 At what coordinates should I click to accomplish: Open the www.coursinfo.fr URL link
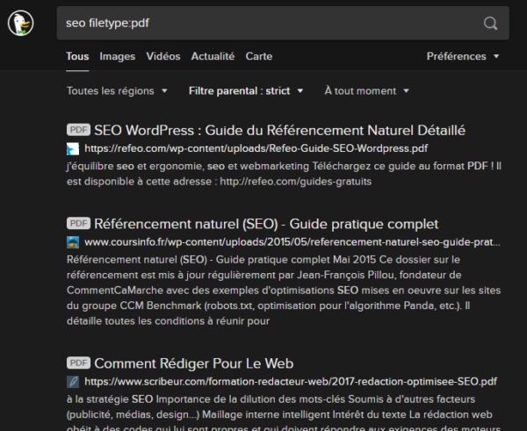pos(292,242)
